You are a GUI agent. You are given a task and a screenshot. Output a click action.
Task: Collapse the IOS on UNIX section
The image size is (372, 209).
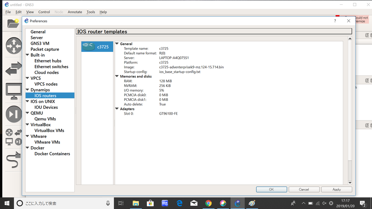[x=28, y=102]
